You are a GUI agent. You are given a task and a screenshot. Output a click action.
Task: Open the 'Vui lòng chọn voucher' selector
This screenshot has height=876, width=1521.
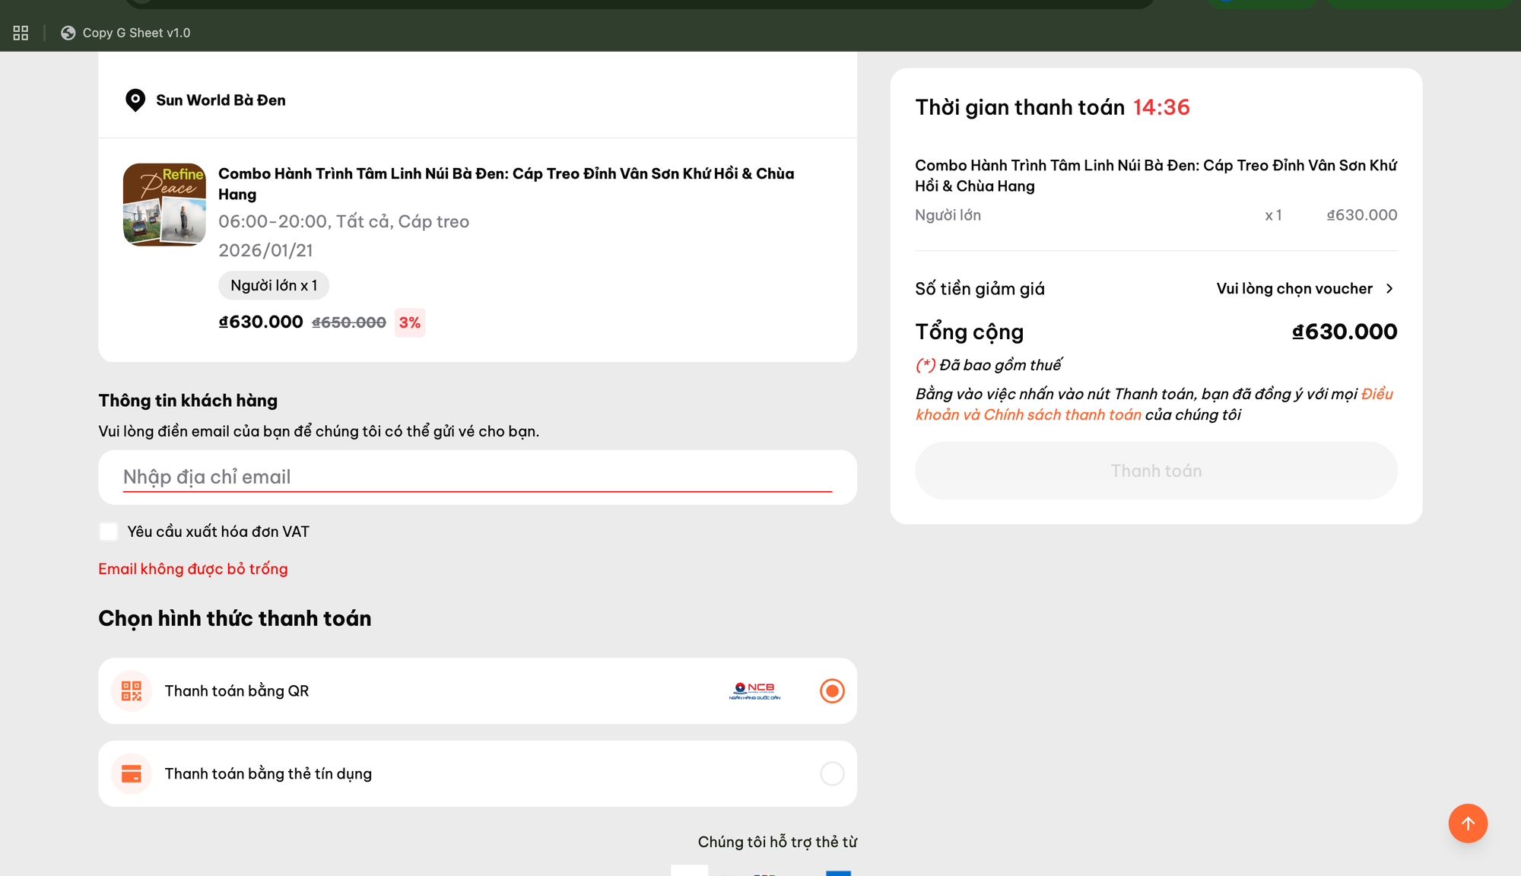(x=1294, y=289)
